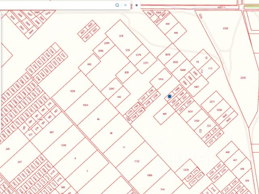Select parcel label 1026

(72, 91)
